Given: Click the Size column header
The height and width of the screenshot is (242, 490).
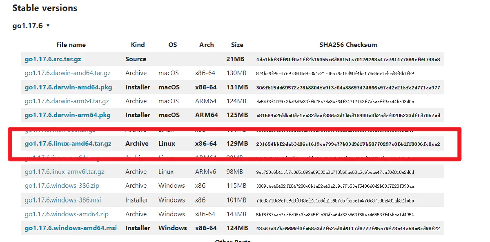Looking at the screenshot, I should 237,45.
